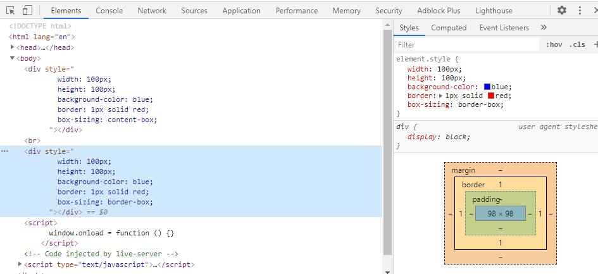Click the Elements panel vertical scrollbar
The image size is (598, 274).
[387, 141]
